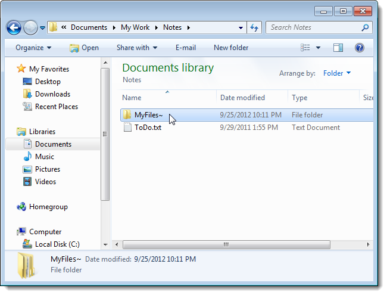Open the Help question mark icon
The width and height of the screenshot is (387, 295).
[360, 48]
